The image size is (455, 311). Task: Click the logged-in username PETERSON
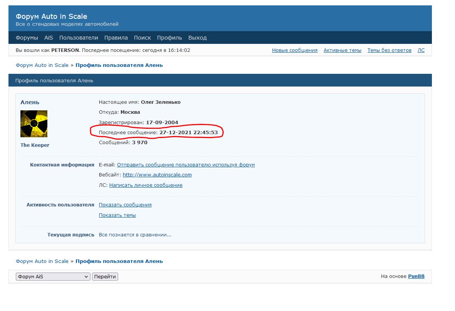point(65,50)
